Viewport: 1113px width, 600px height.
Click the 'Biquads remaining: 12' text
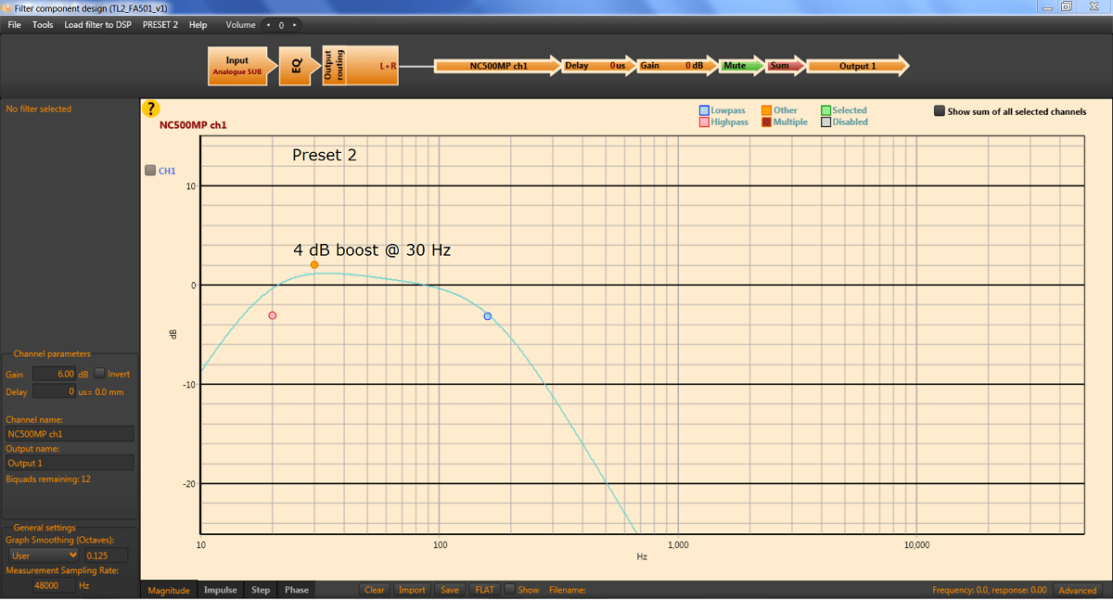tap(48, 479)
